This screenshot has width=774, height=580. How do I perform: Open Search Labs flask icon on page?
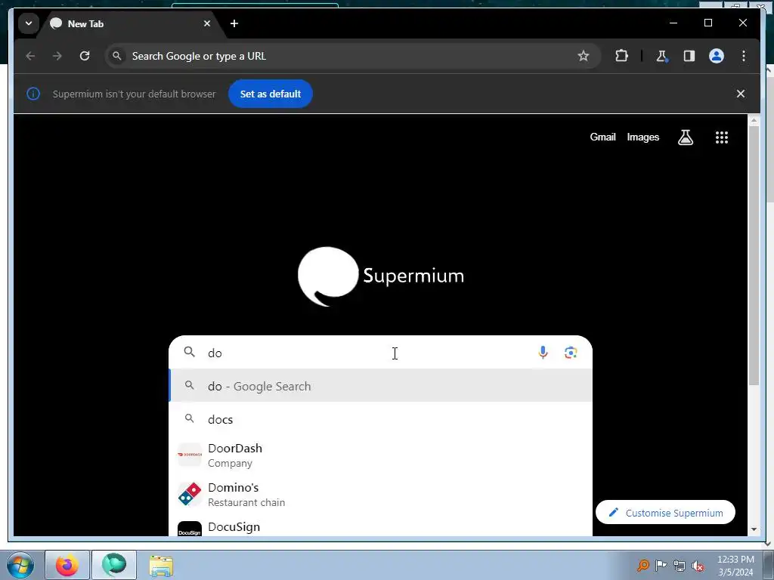pos(685,137)
